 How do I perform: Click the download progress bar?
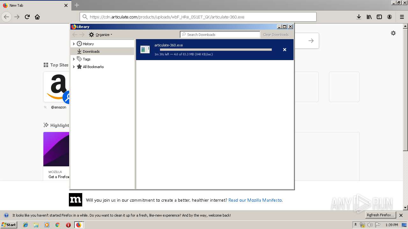(216, 50)
